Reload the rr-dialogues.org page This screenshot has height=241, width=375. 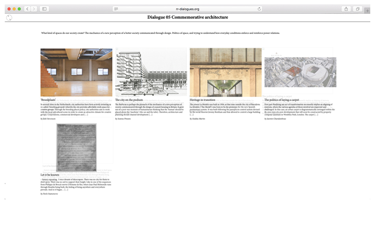coord(259,9)
